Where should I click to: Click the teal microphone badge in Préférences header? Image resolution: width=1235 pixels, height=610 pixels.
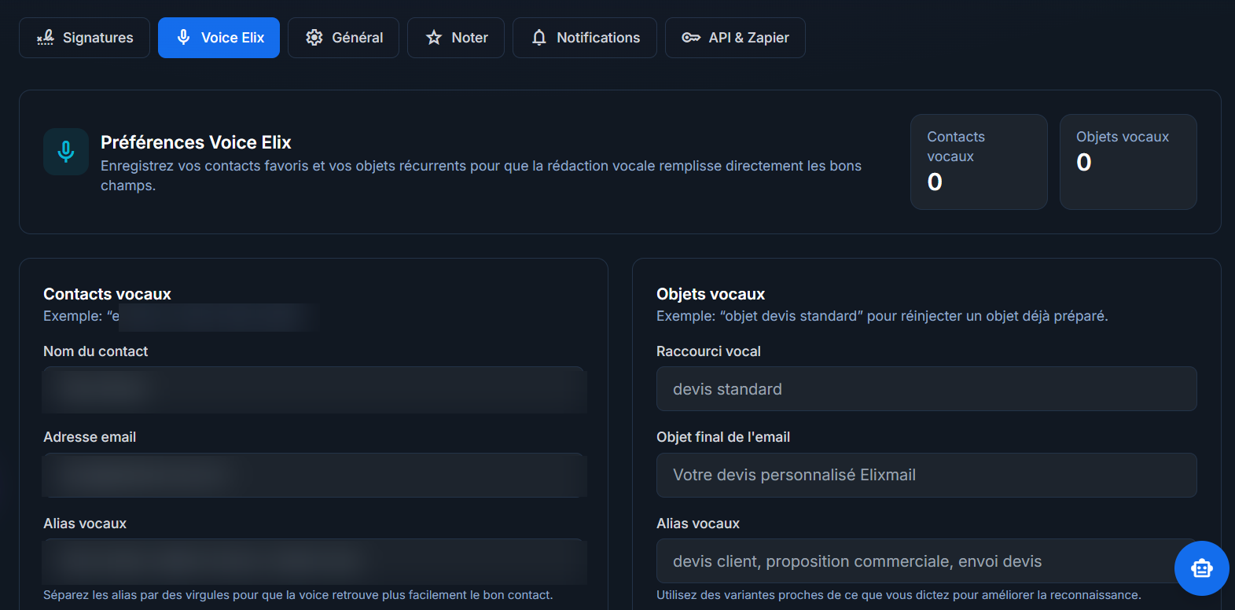pos(66,152)
